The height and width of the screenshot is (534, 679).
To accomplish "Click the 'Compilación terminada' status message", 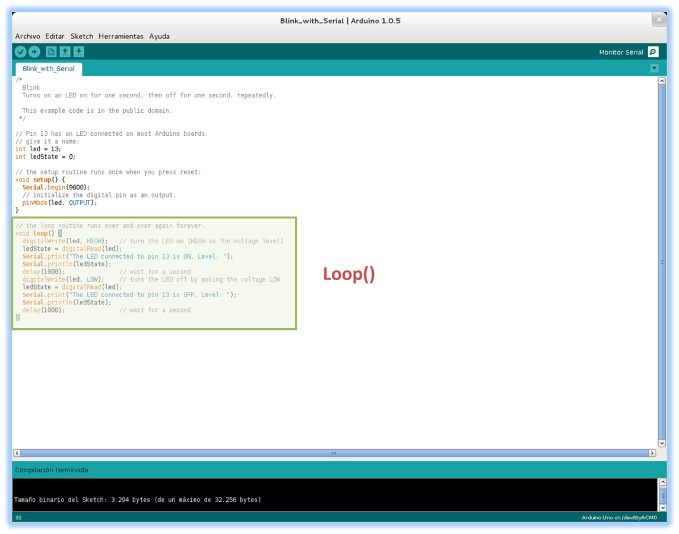I will (52, 470).
